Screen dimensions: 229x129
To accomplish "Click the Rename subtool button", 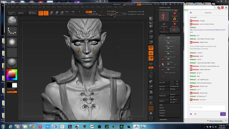I will click(164, 86).
